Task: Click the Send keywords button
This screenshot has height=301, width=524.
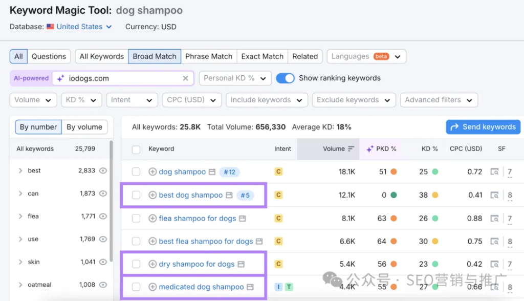Action: 483,127
